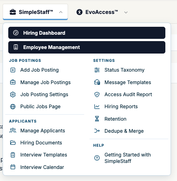The width and height of the screenshot is (177, 181).
Task: Collapse the SimpleStaff menu chevron
Action: click(x=61, y=12)
